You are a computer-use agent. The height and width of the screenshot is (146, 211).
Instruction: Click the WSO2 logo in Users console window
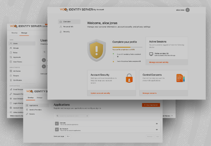click(14, 26)
